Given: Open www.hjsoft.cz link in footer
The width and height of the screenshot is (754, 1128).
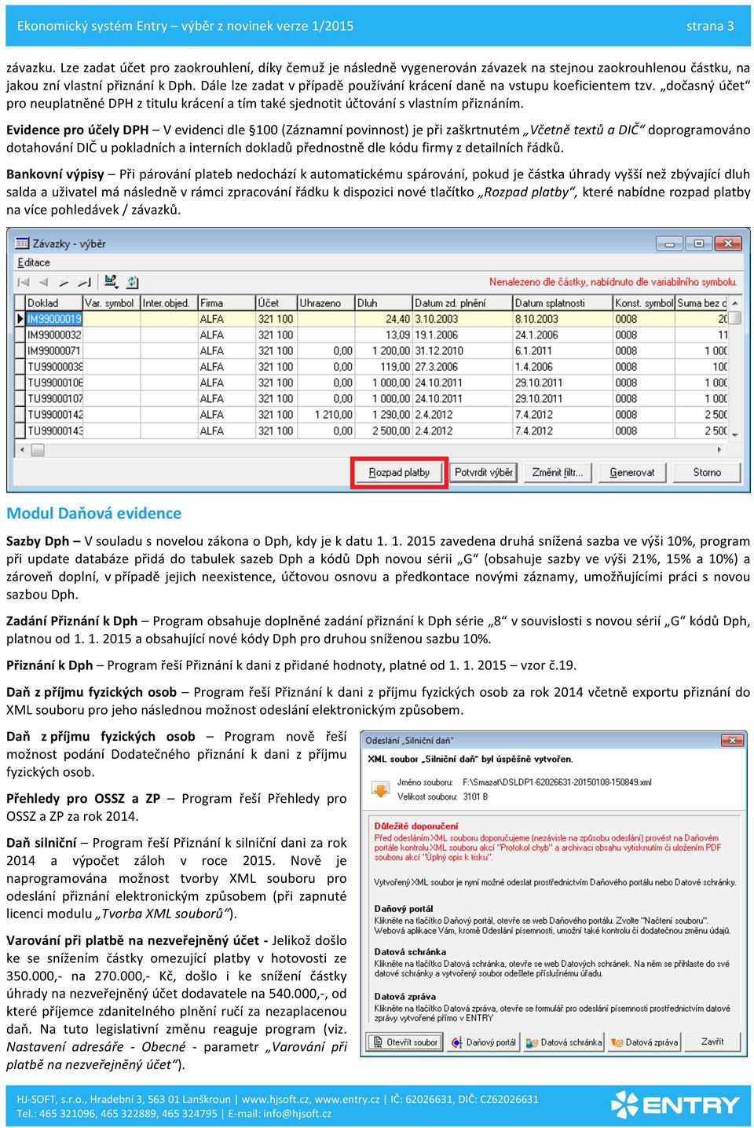Looking at the screenshot, I should click(276, 1099).
